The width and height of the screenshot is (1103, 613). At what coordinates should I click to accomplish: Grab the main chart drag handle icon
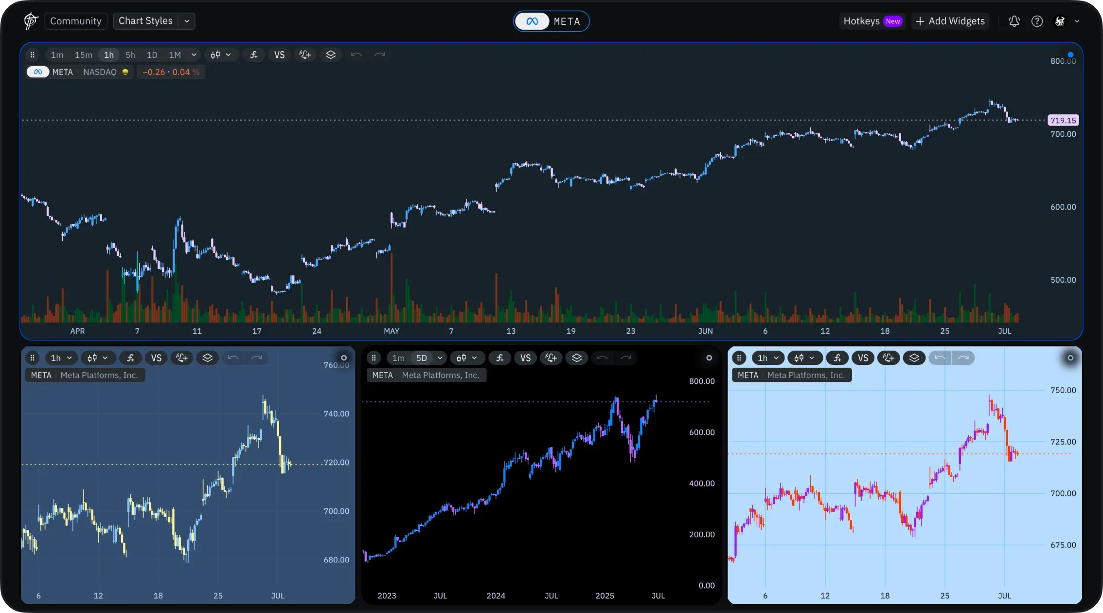coord(33,54)
